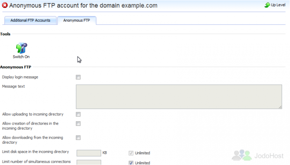Click the JodoHost people logo icon
Image resolution: width=290 pixels, height=165 pixels.
(242, 155)
